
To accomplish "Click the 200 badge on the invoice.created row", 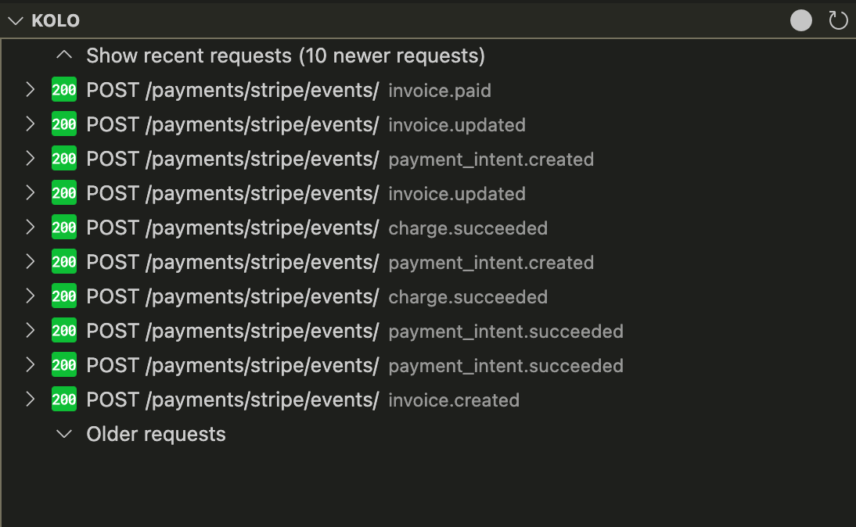I will pyautogui.click(x=63, y=400).
